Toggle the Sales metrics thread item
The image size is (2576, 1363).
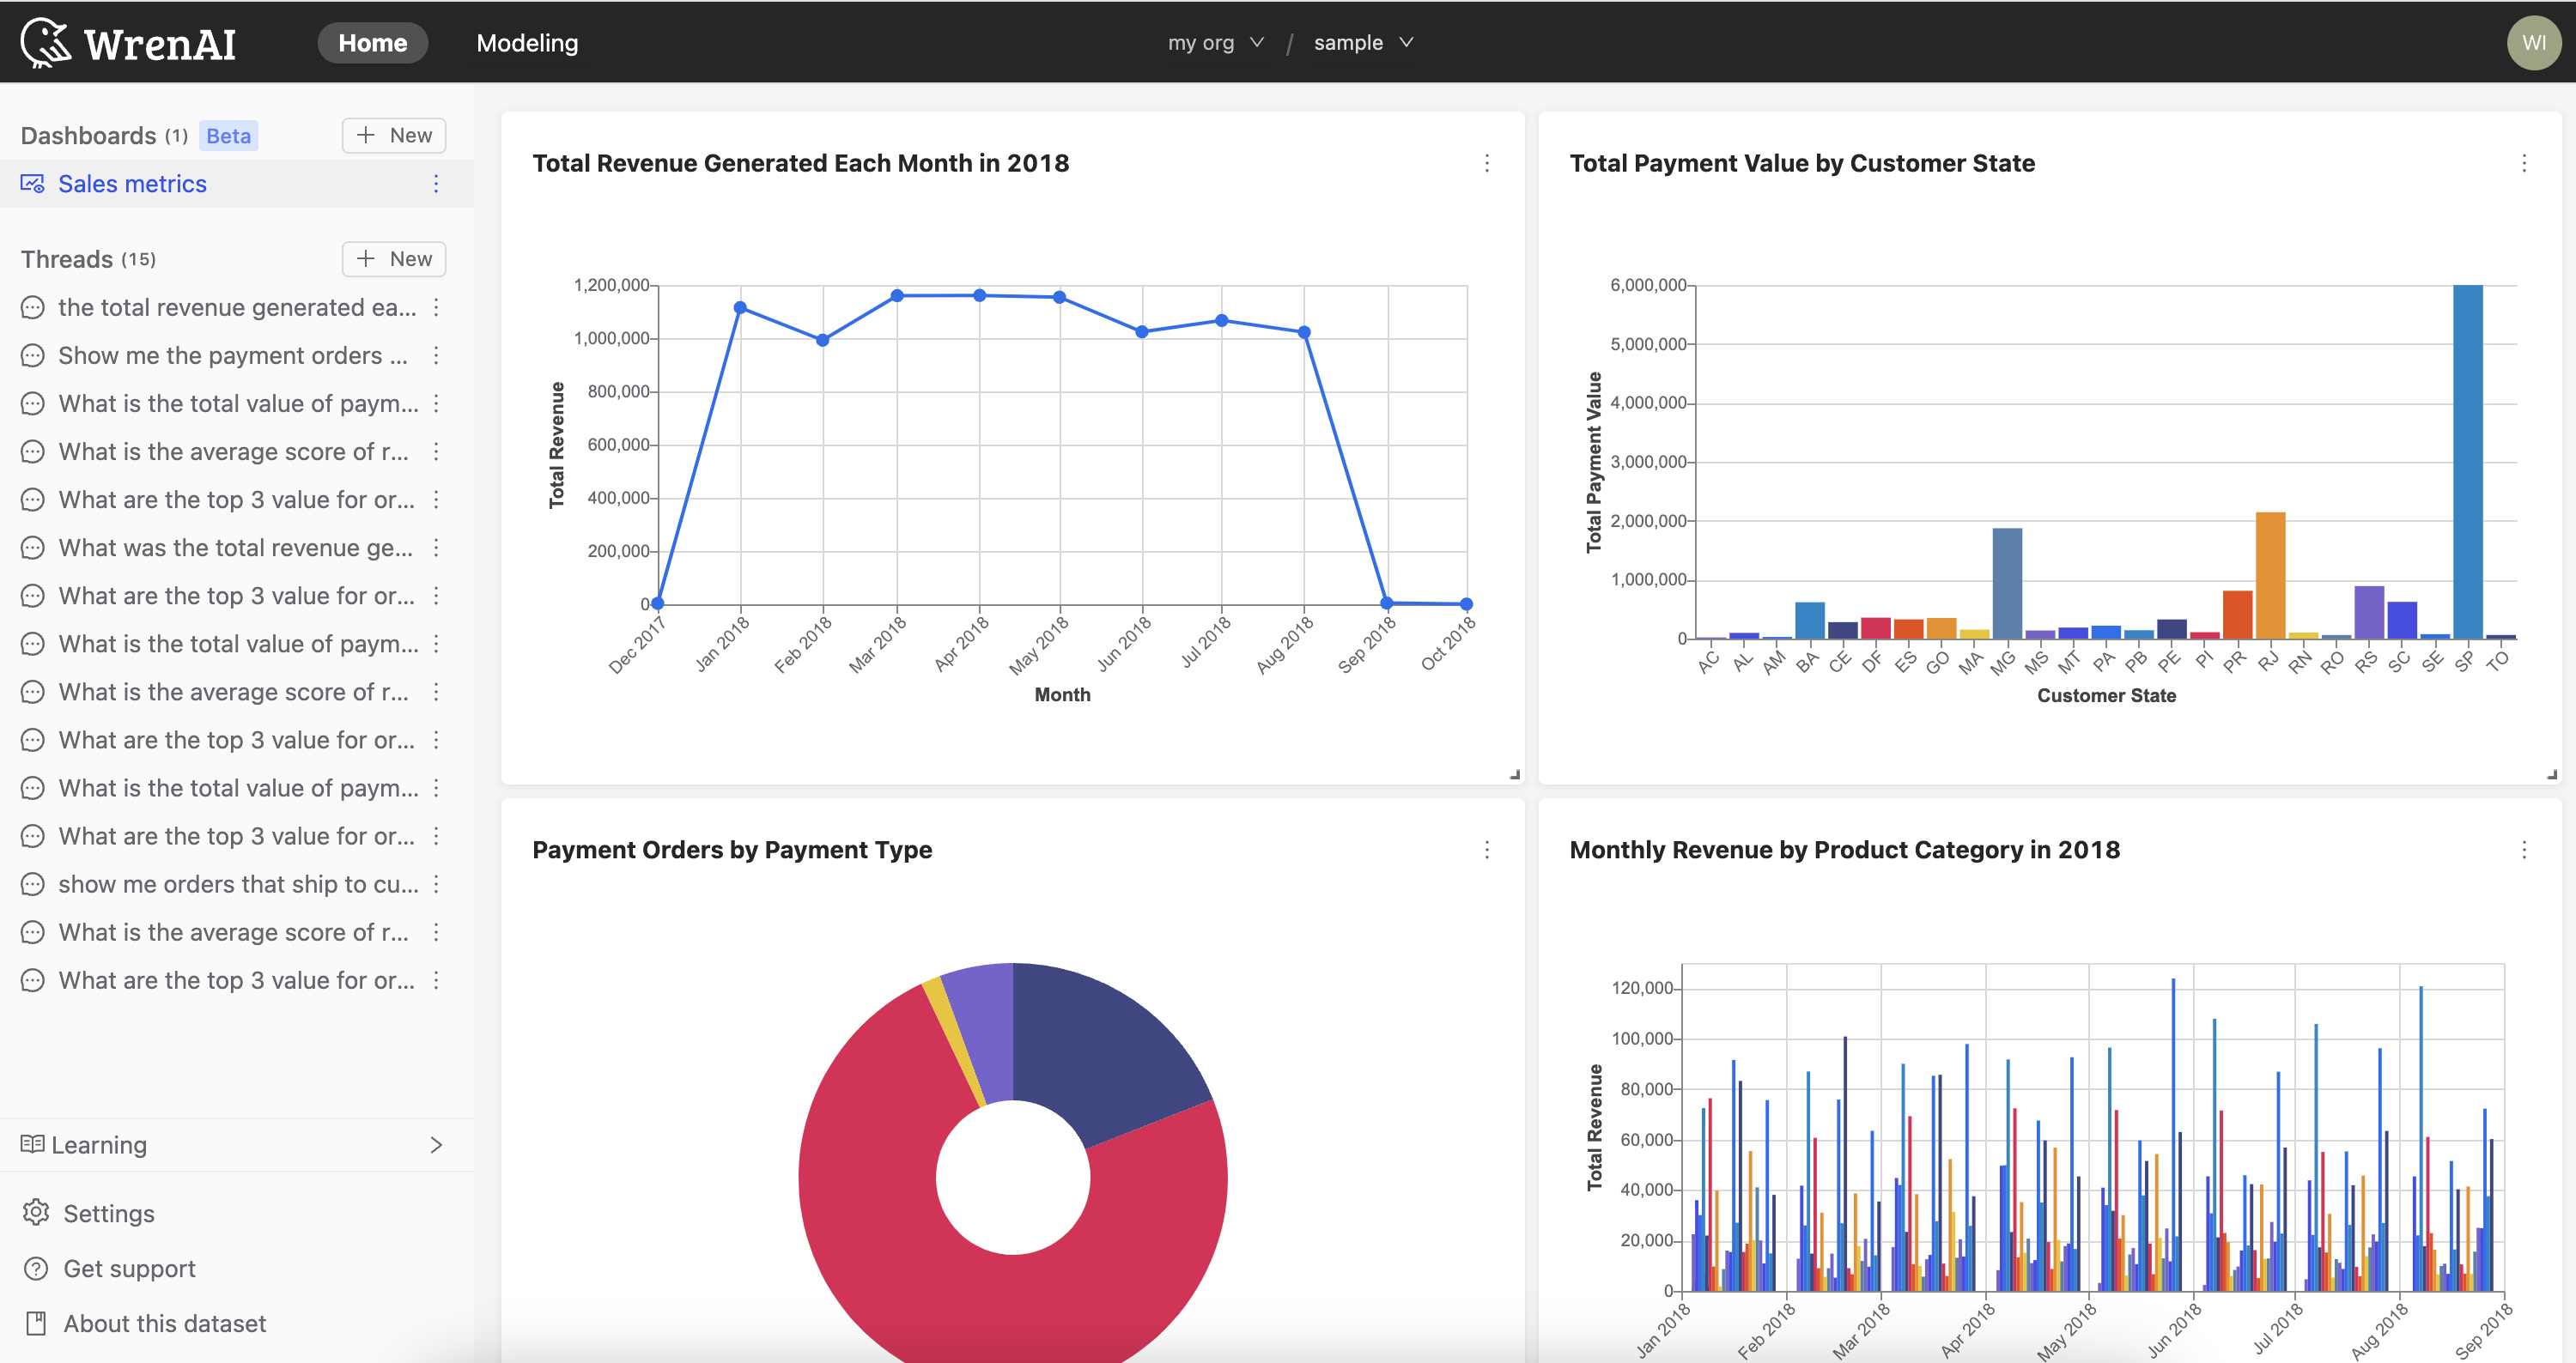tap(133, 182)
